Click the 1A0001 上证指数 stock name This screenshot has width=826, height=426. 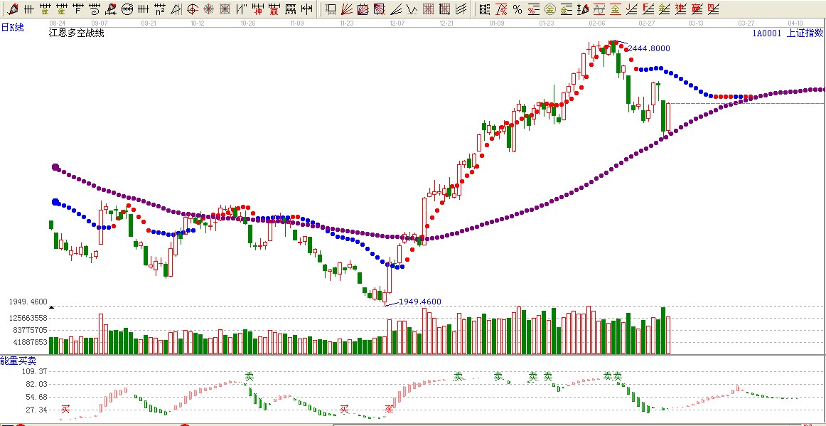click(x=788, y=33)
